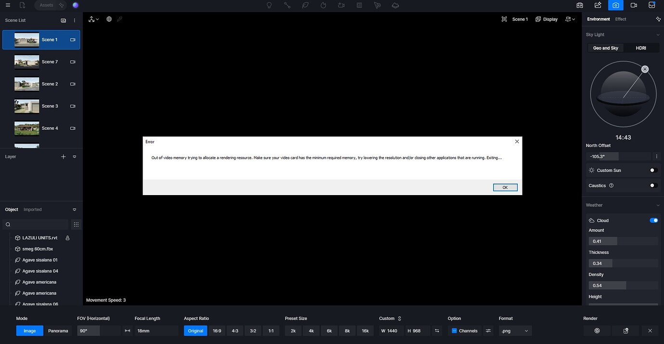Expand the Layer panel chevron

click(75, 157)
